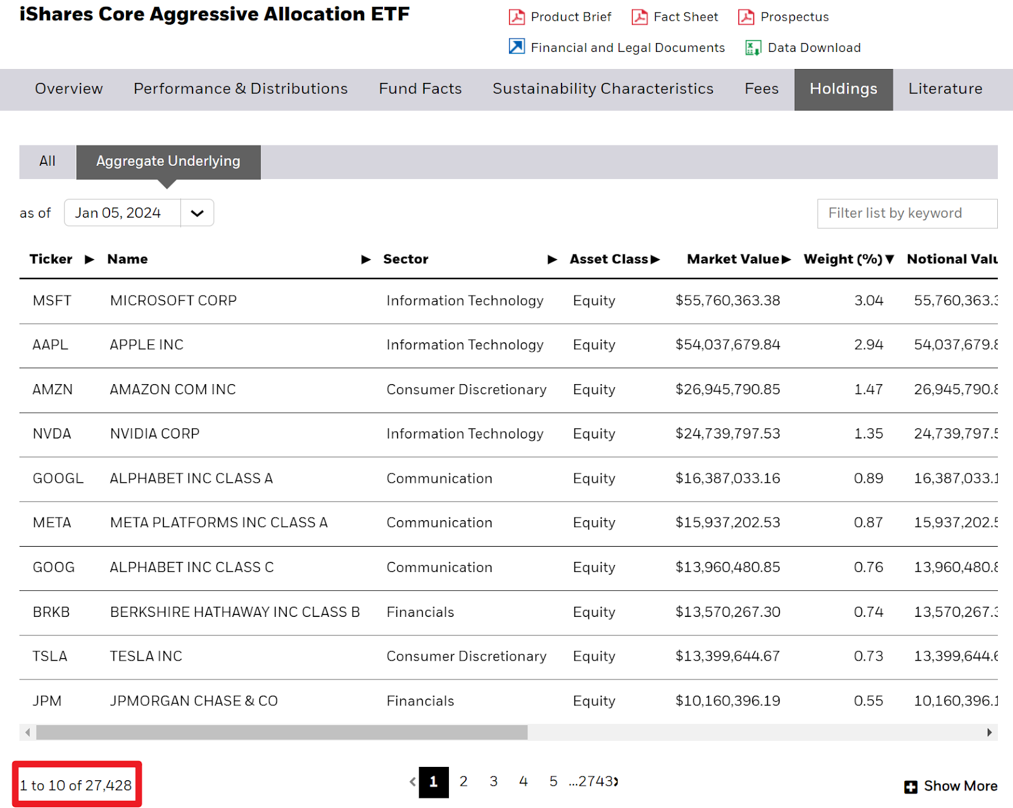The height and width of the screenshot is (808, 1013).
Task: Switch to the All holdings tab
Action: coord(47,161)
